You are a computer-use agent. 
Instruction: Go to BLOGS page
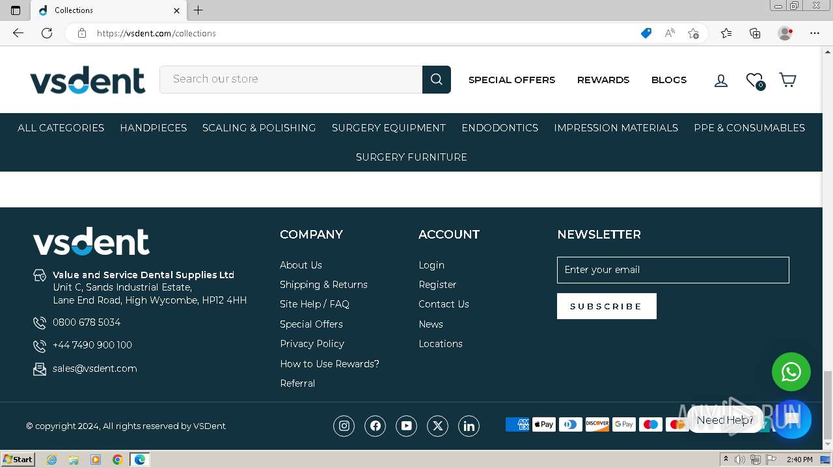pos(669,80)
